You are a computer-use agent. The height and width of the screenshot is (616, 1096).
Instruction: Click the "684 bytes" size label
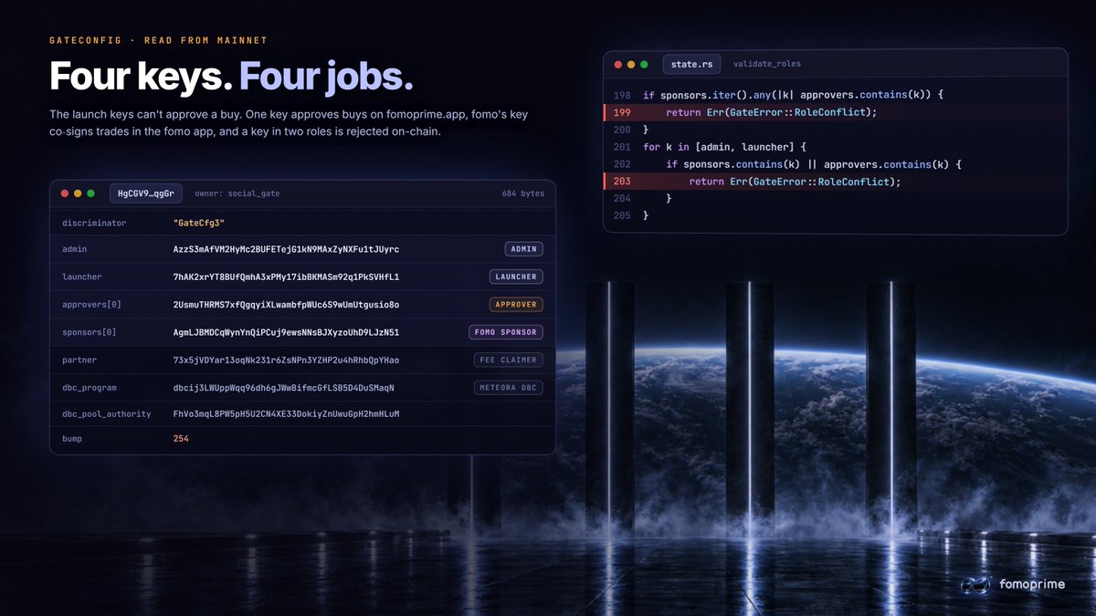coord(522,193)
